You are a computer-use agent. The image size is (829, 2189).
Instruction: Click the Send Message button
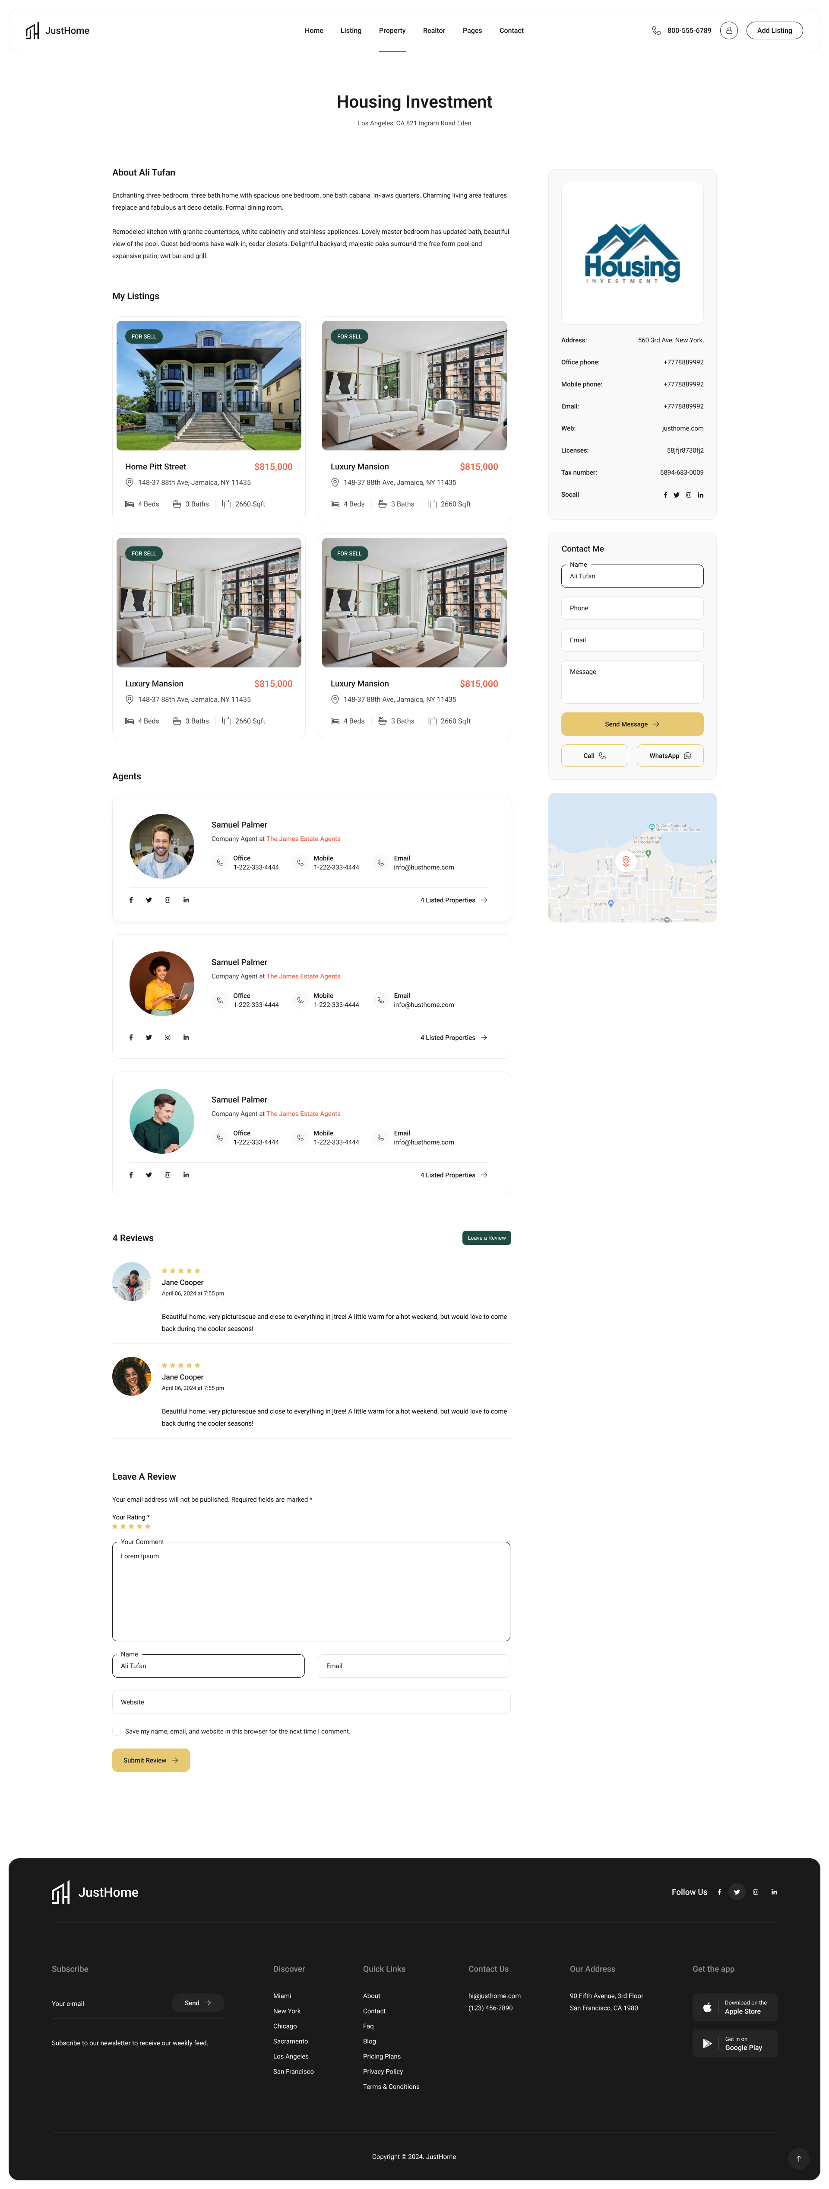[631, 724]
